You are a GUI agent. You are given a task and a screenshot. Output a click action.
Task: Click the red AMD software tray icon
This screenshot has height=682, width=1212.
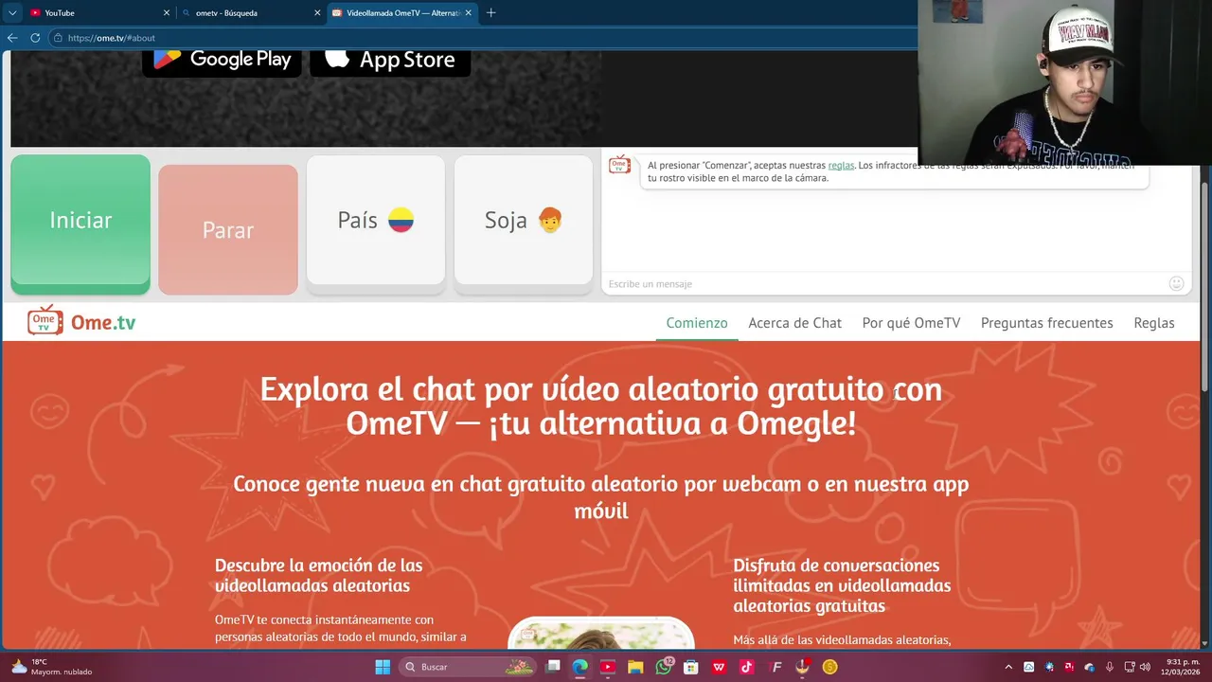(x=1069, y=667)
